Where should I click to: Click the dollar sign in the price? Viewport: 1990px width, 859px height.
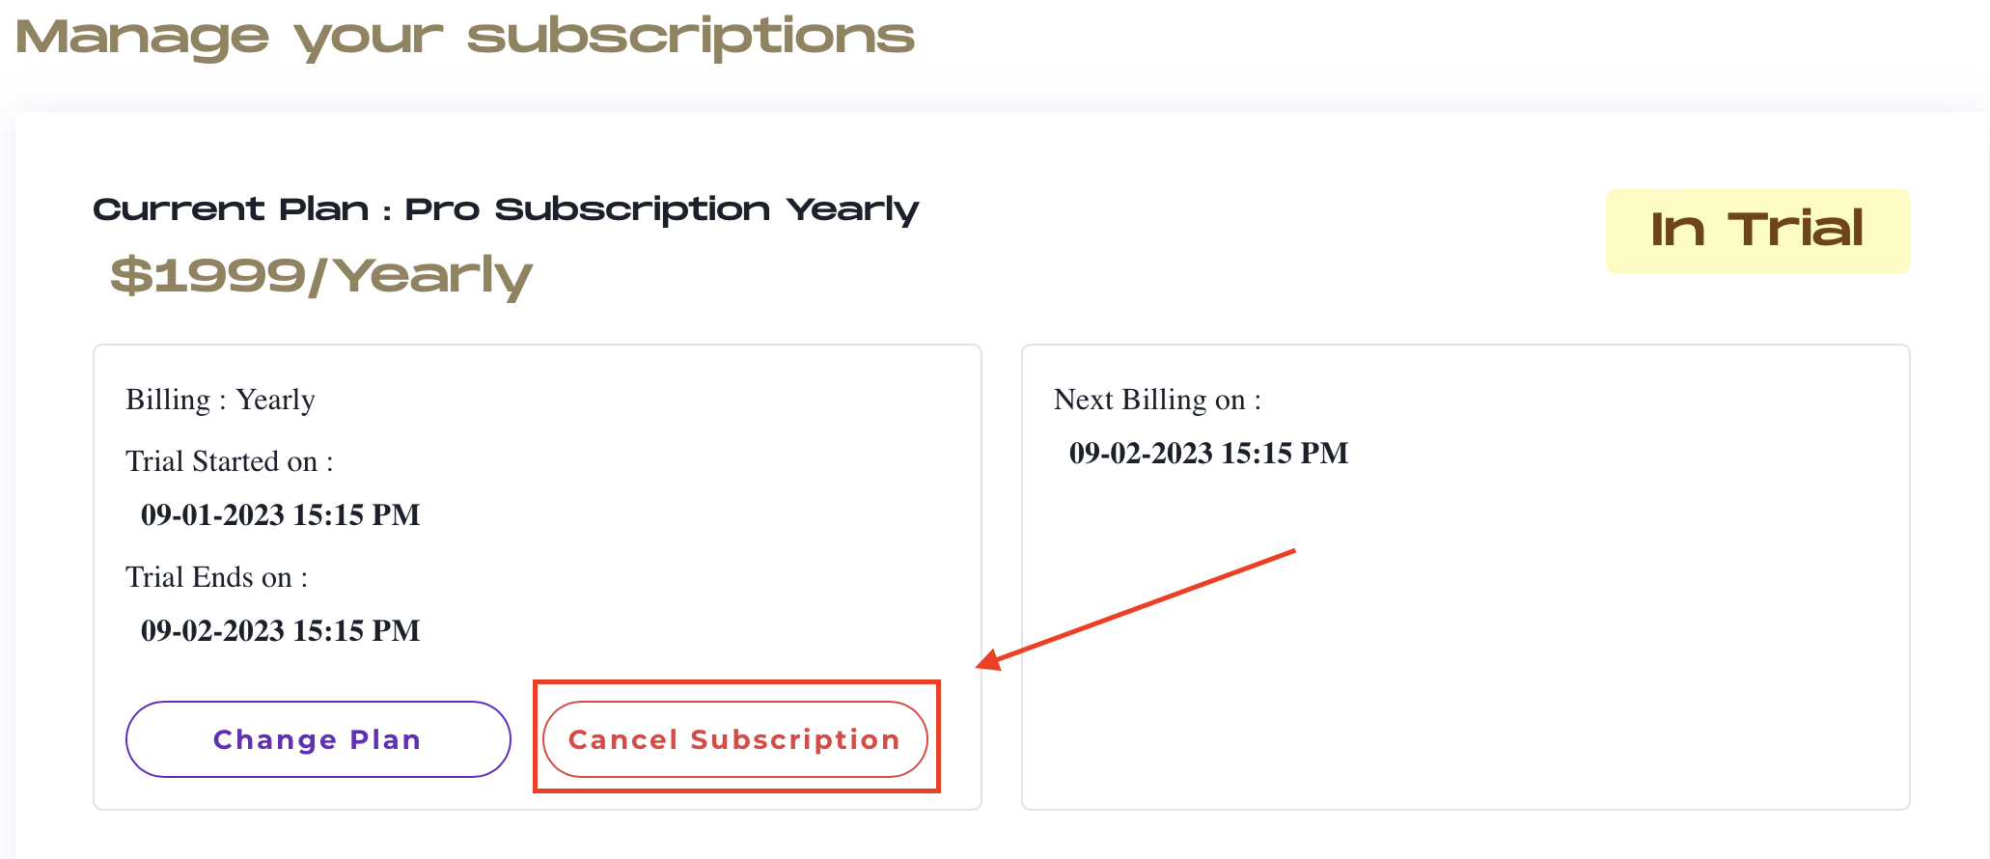pyautogui.click(x=131, y=275)
